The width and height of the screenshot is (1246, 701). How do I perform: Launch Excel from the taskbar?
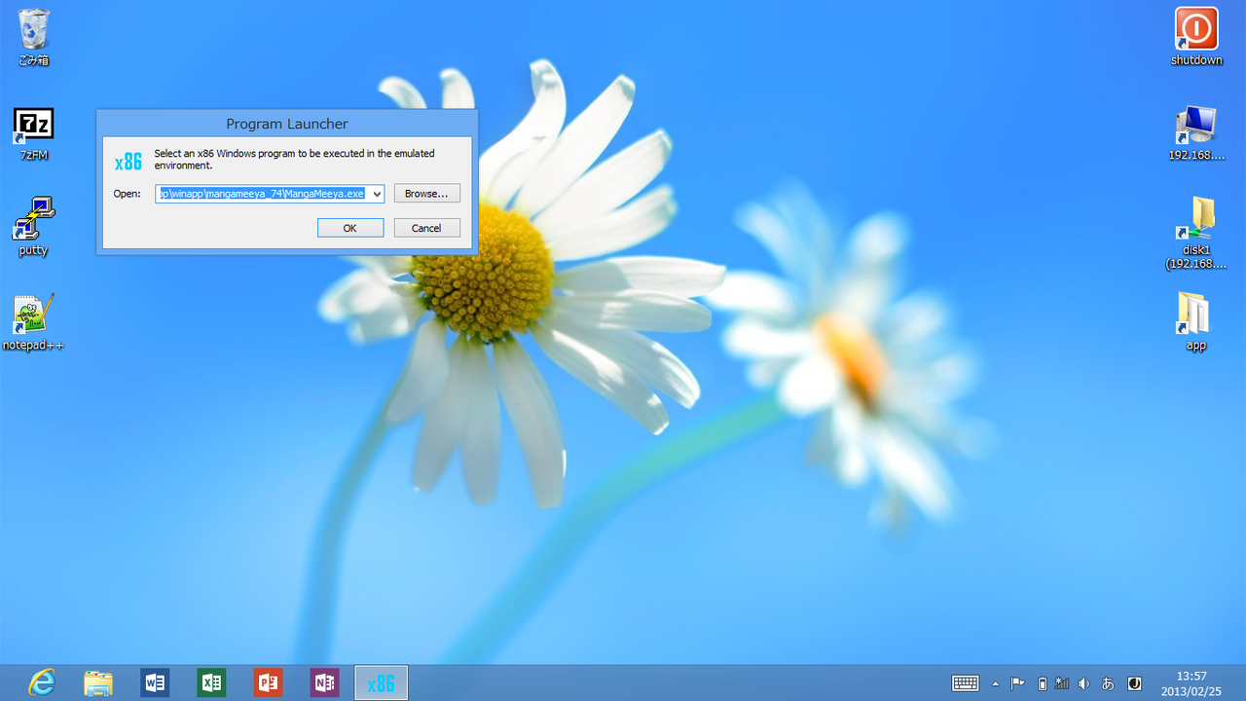(211, 683)
